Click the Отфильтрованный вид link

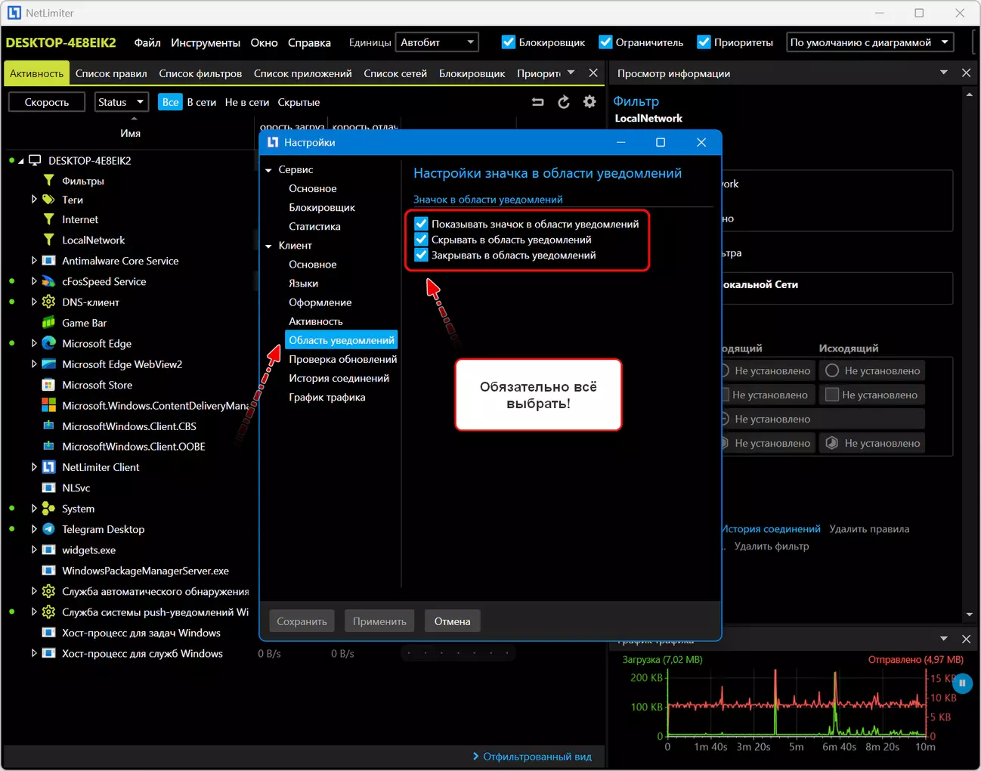(x=537, y=756)
